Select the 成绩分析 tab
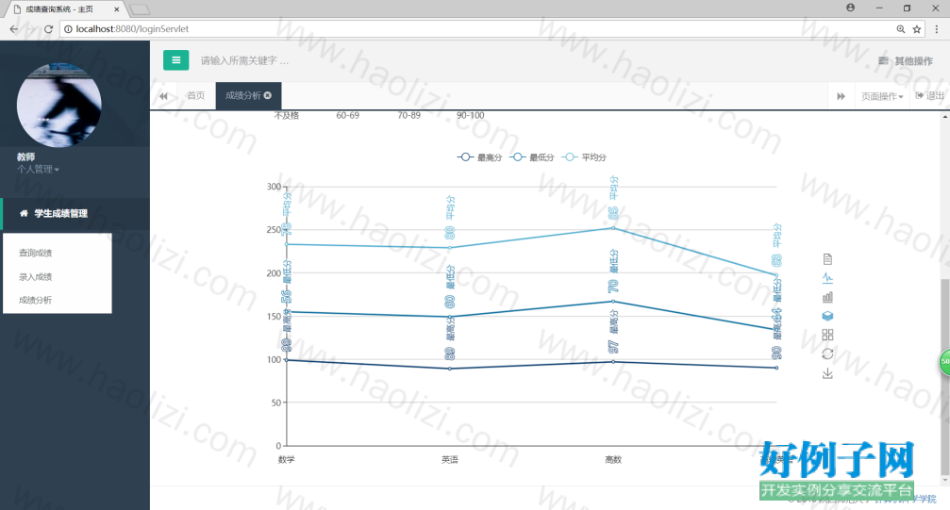 point(243,96)
